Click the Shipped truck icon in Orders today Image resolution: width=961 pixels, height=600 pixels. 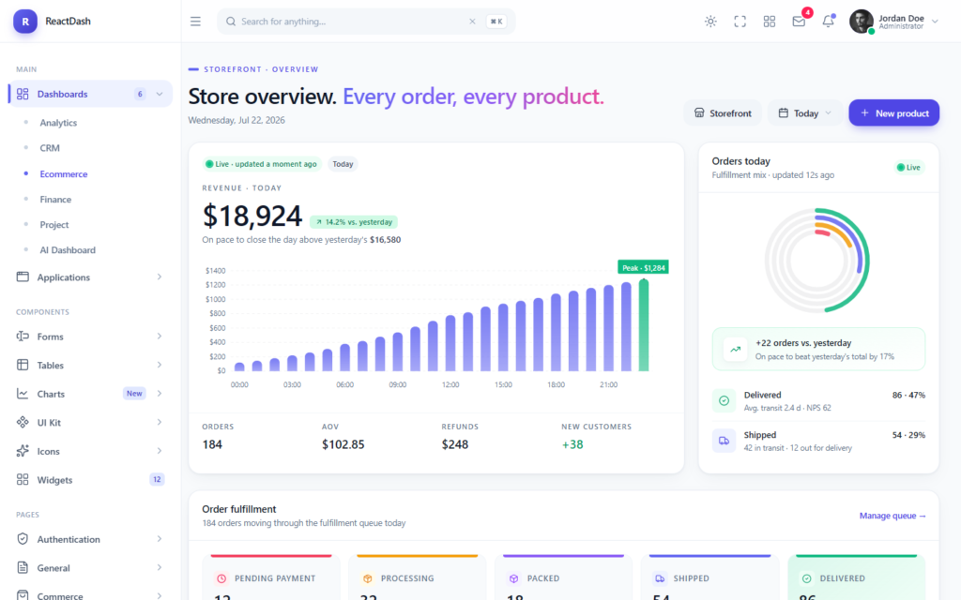click(x=724, y=441)
